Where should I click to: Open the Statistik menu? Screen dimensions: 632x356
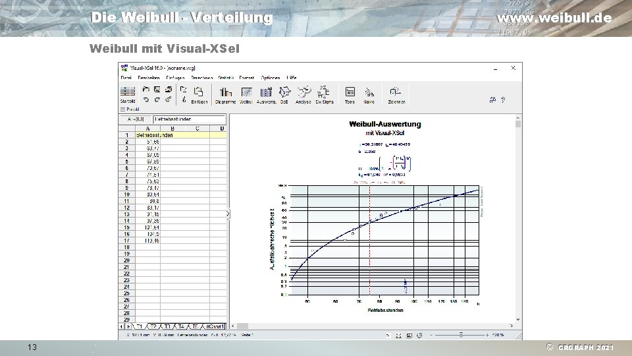(x=226, y=78)
